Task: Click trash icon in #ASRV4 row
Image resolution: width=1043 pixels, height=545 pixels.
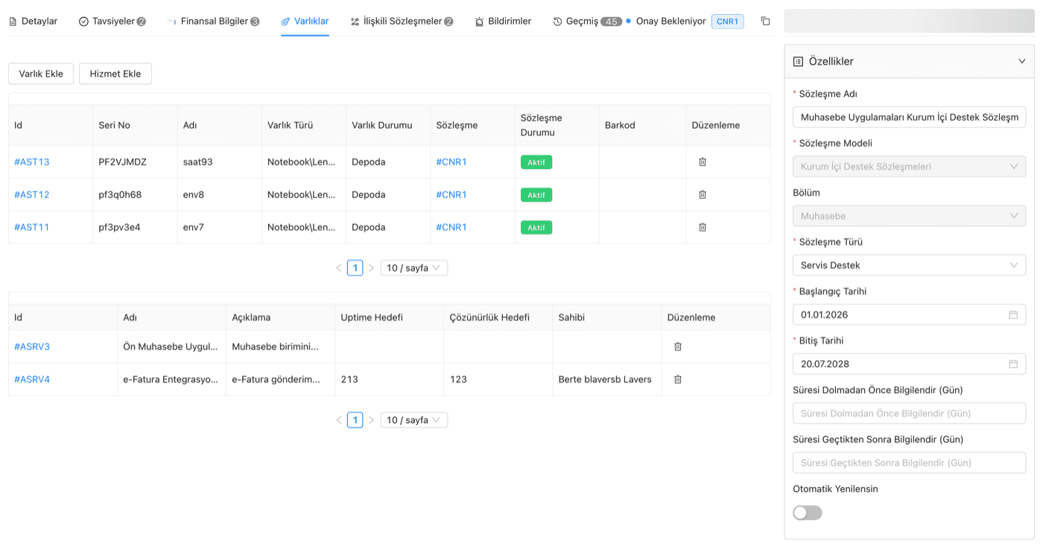Action: [x=678, y=379]
